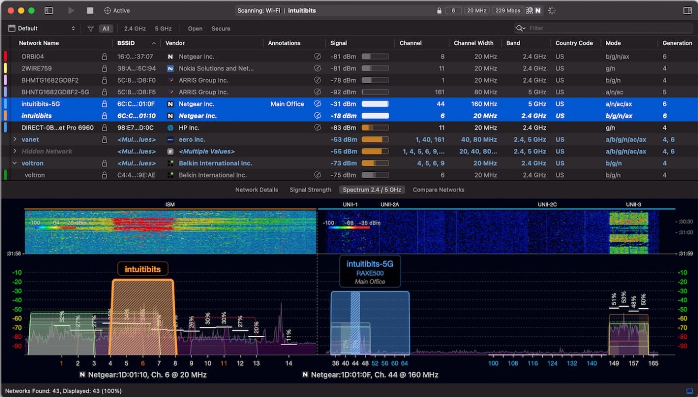
Task: Click the -18 dBm signal value
Action: click(344, 116)
